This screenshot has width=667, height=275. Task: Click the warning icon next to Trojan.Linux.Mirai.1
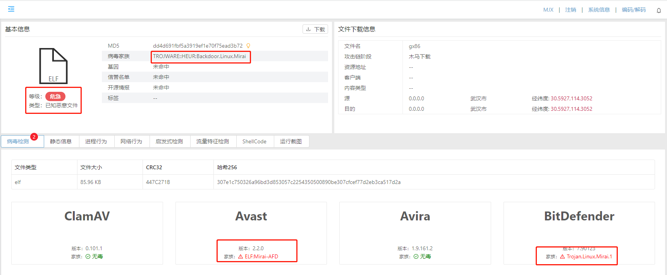click(x=562, y=256)
